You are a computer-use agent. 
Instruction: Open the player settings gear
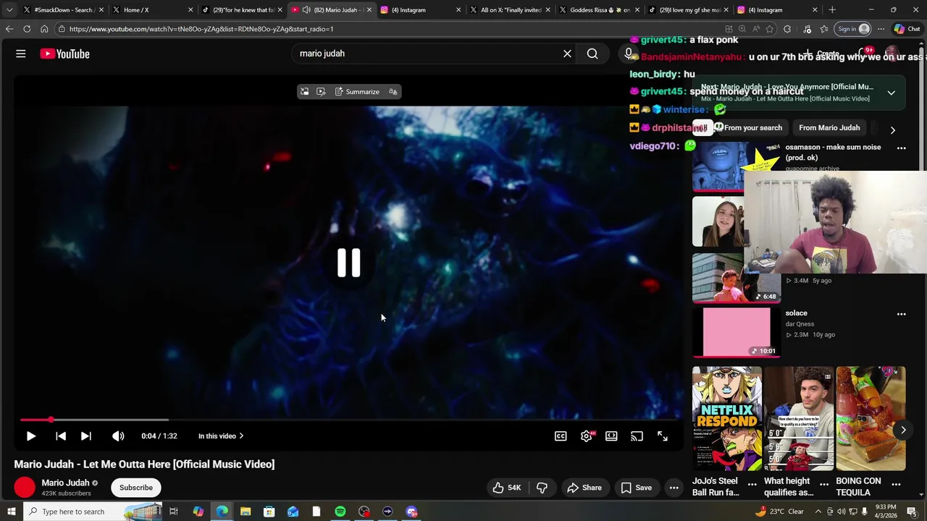587,436
